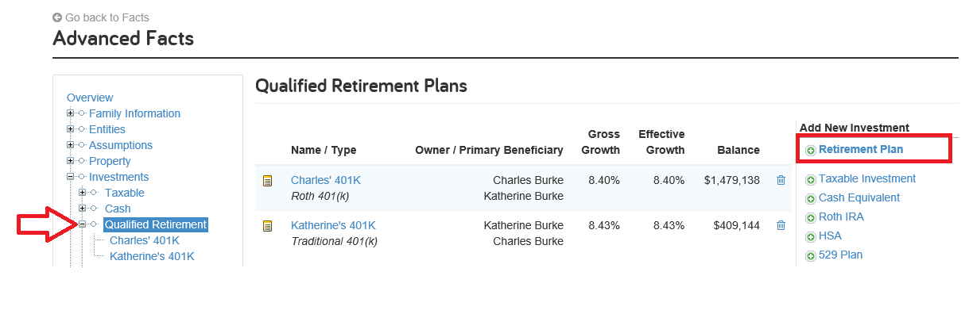Delete the Charles' 401K row via trash icon

(x=781, y=181)
